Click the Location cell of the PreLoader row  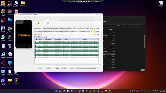point(84,41)
